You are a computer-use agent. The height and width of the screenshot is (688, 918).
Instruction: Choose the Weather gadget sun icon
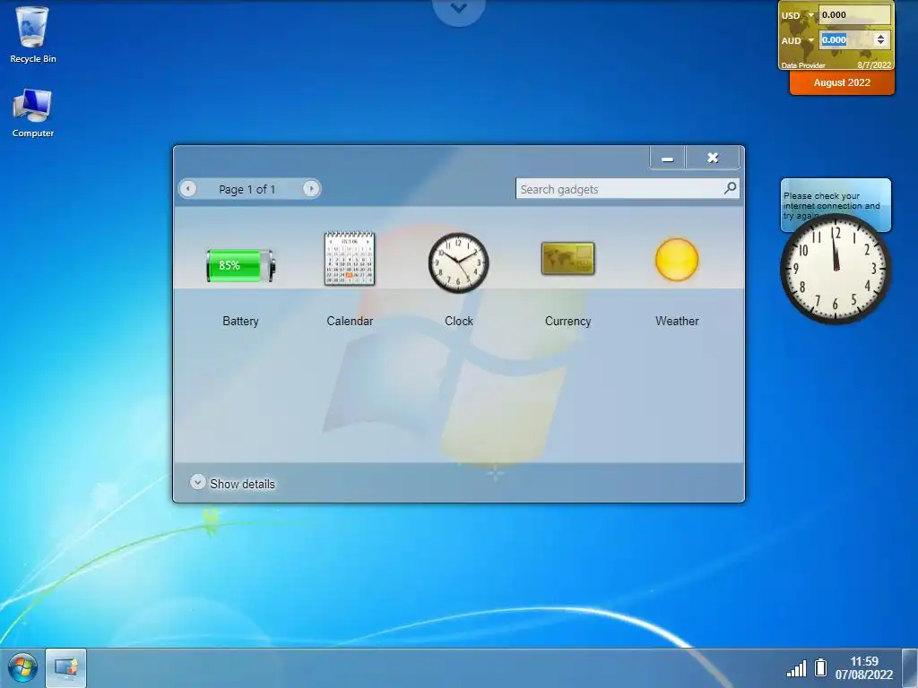coord(677,259)
